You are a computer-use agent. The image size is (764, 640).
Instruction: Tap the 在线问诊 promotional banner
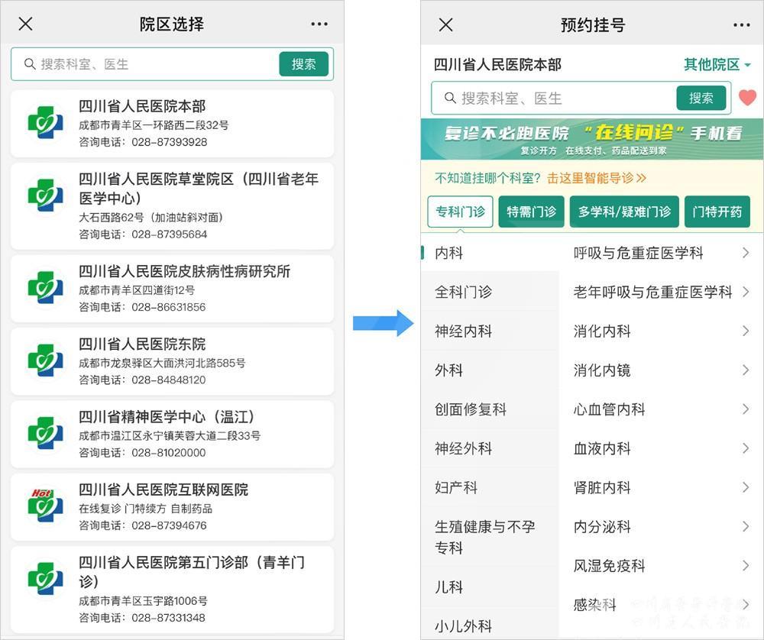pos(592,139)
